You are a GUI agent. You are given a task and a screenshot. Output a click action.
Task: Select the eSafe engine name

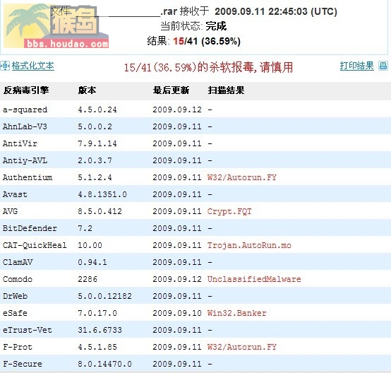coord(15,313)
